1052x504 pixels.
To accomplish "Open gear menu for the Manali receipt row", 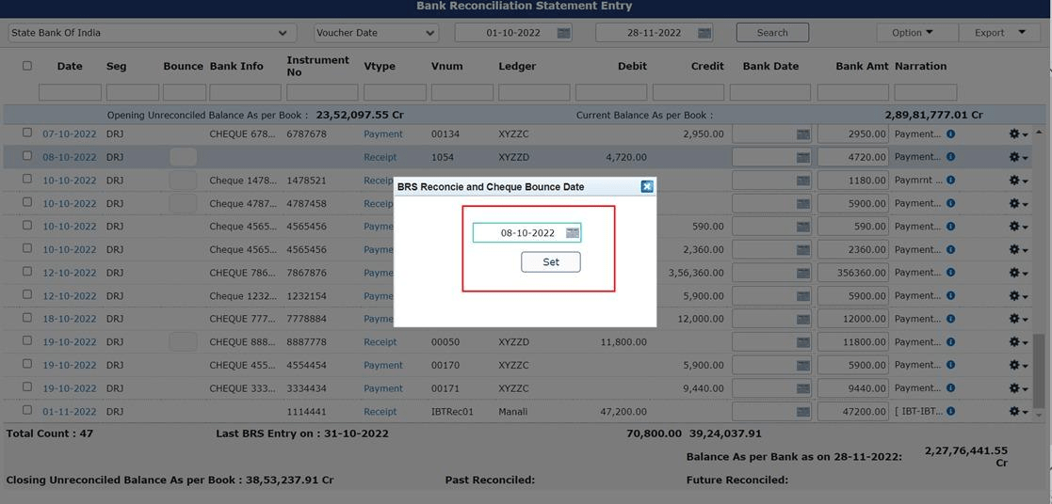I will [x=1017, y=412].
